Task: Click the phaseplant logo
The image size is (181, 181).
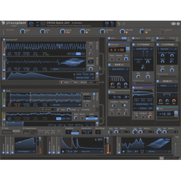Action: click(x=14, y=23)
